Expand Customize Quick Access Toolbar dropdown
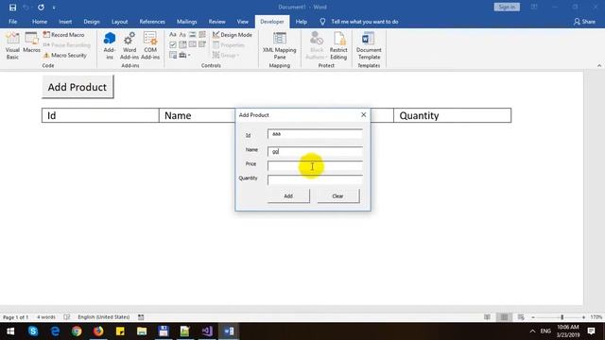 [x=54, y=8]
